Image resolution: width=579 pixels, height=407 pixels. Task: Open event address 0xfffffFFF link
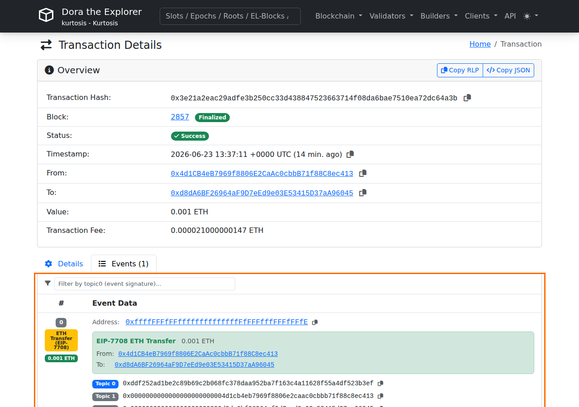click(x=217, y=322)
